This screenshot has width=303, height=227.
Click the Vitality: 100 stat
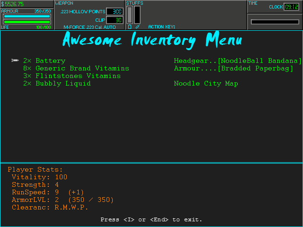(39, 177)
